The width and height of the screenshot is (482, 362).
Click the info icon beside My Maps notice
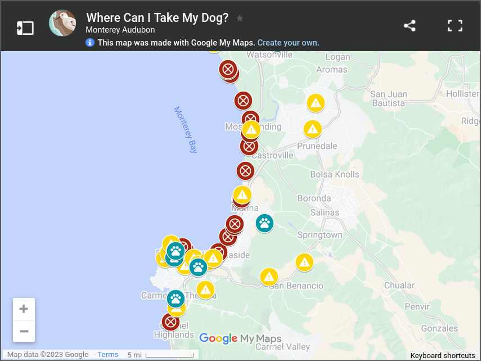[90, 42]
